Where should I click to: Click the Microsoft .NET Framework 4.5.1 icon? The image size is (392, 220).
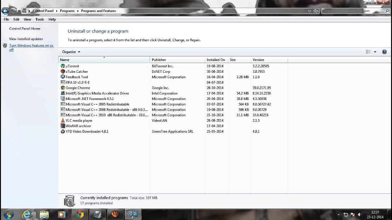pos(63,99)
